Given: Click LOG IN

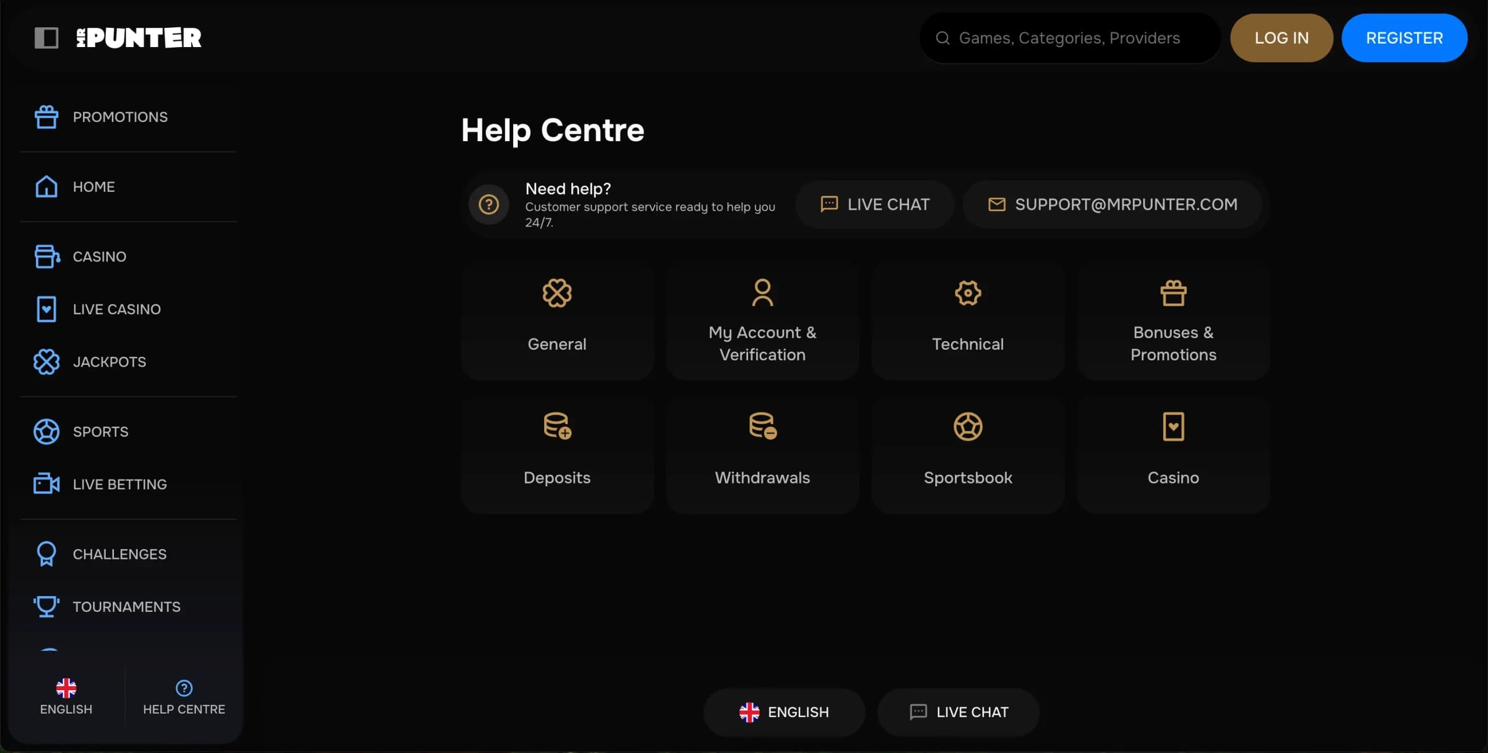Looking at the screenshot, I should coord(1281,37).
